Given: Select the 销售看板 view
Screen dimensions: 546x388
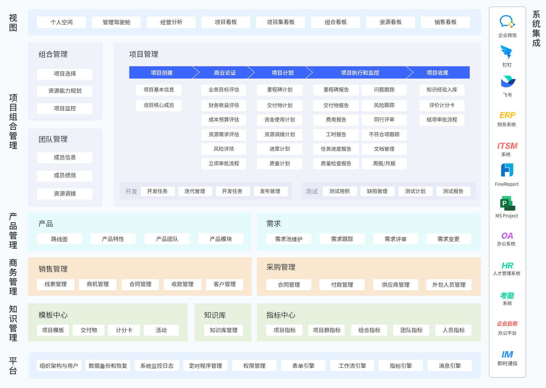Looking at the screenshot, I should [x=445, y=22].
